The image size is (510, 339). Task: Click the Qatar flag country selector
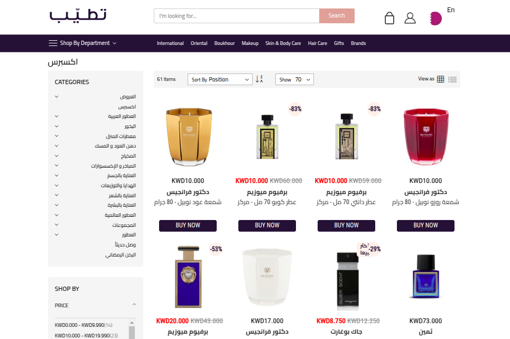tap(435, 19)
